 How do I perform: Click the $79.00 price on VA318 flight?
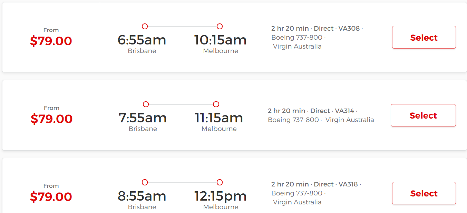51,197
